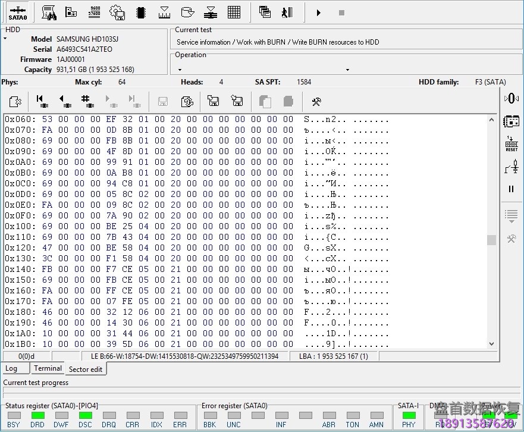This screenshot has height=432, width=524.
Task: Toggle the DSC status register indicator
Action: (85, 415)
